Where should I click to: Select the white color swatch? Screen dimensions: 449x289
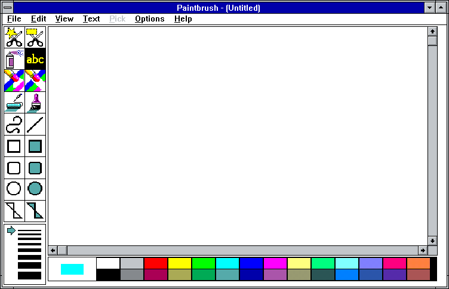[x=108, y=263]
